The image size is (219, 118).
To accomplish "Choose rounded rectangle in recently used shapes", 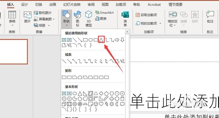I will (96, 40).
